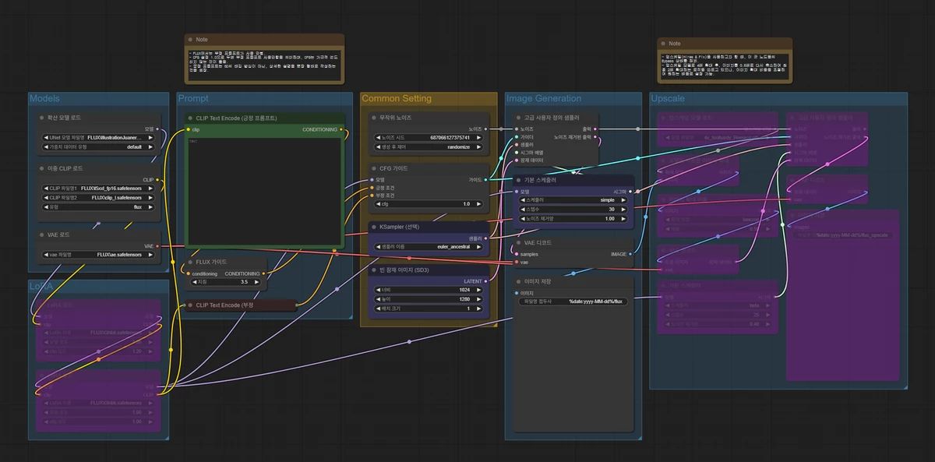Collapse the 고급 사용자 정의 샘플러 node dot
Viewport: 935px width, 462px height.
pyautogui.click(x=517, y=118)
